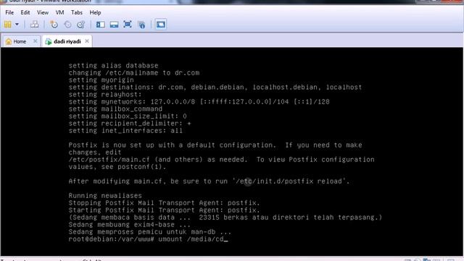Enter full screen mode icon
464x261 pixels.
(128, 24)
